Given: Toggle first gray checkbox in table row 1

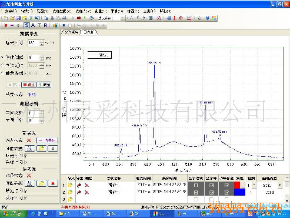Looking at the screenshot, I should (x=196, y=185).
